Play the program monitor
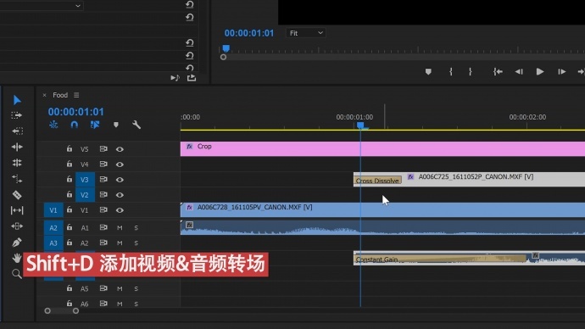Viewport: 585px width, 329px height. pyautogui.click(x=539, y=71)
